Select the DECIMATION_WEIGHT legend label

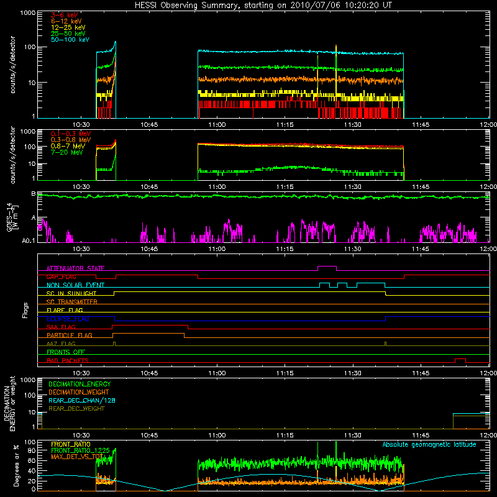[x=79, y=392]
